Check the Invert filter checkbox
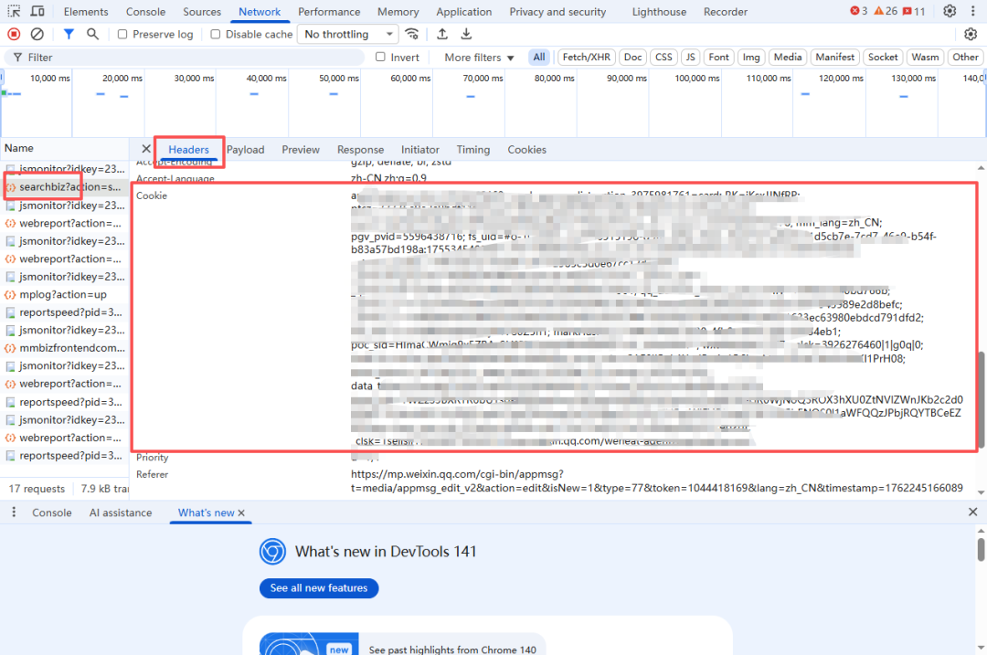The image size is (987, 655). [x=380, y=57]
